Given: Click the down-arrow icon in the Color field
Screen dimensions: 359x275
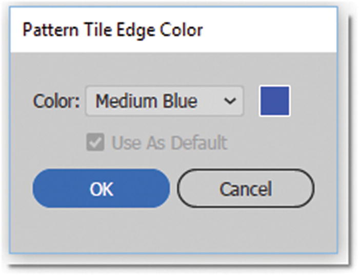Looking at the screenshot, I should pos(230,101).
